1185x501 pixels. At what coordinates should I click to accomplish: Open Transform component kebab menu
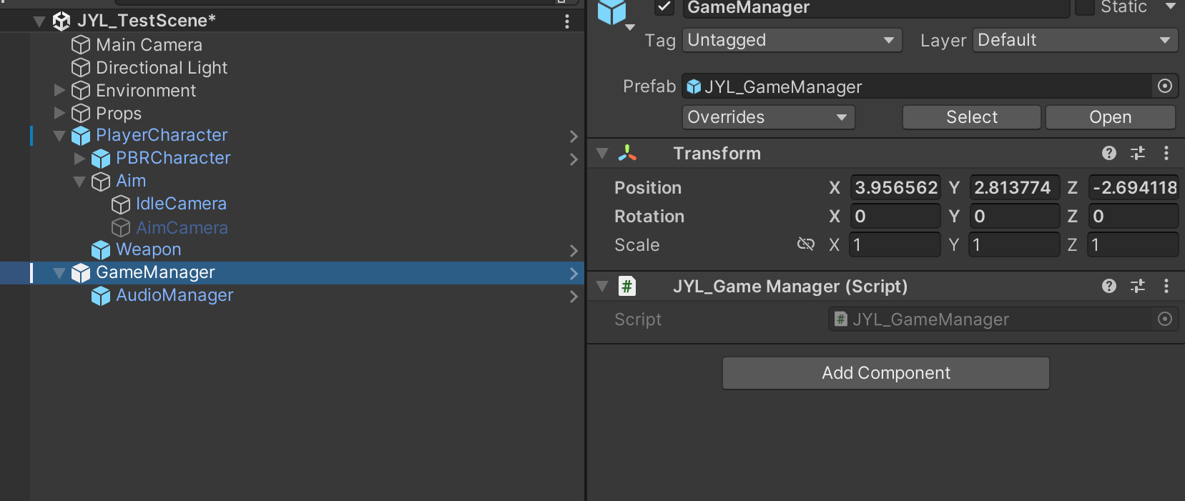click(1166, 153)
